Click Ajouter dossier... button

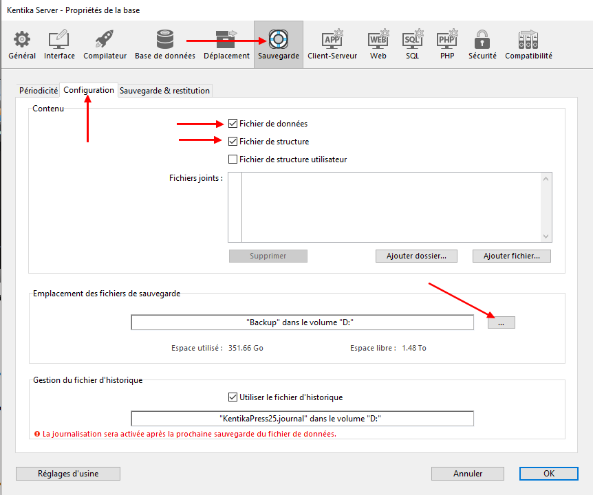coord(416,256)
